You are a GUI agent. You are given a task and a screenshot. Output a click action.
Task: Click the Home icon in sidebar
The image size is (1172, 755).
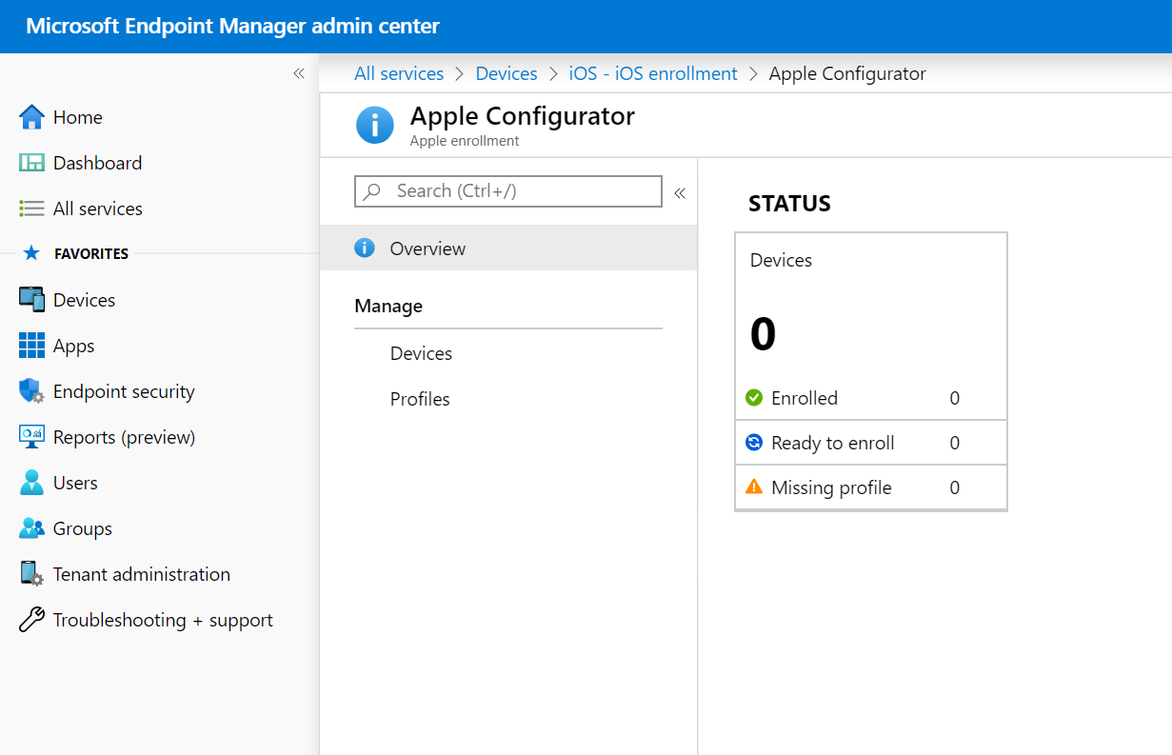point(30,116)
